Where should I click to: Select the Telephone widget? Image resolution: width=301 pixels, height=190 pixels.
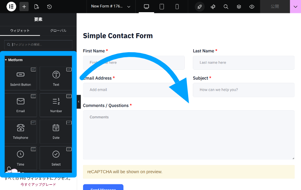pos(21,131)
